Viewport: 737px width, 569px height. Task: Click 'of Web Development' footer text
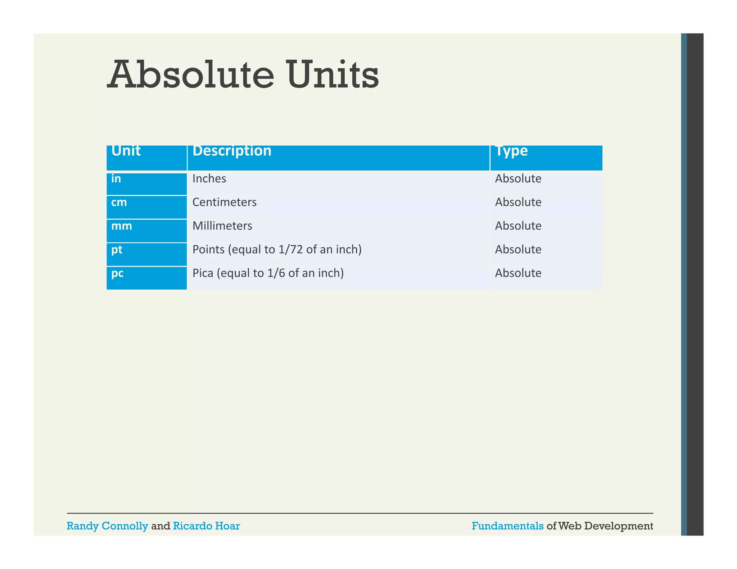click(600, 526)
